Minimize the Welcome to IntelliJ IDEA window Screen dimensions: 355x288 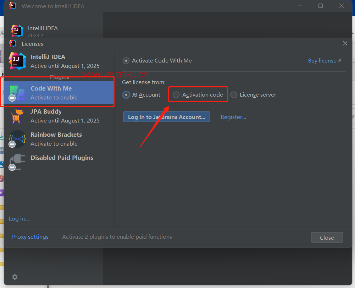[300, 5]
